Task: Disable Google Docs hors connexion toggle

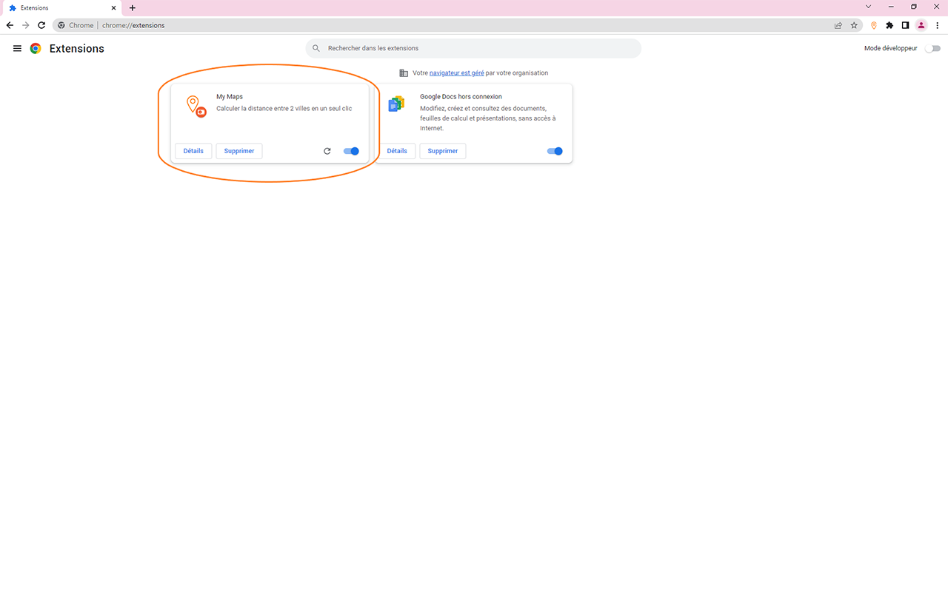Action: pos(555,151)
